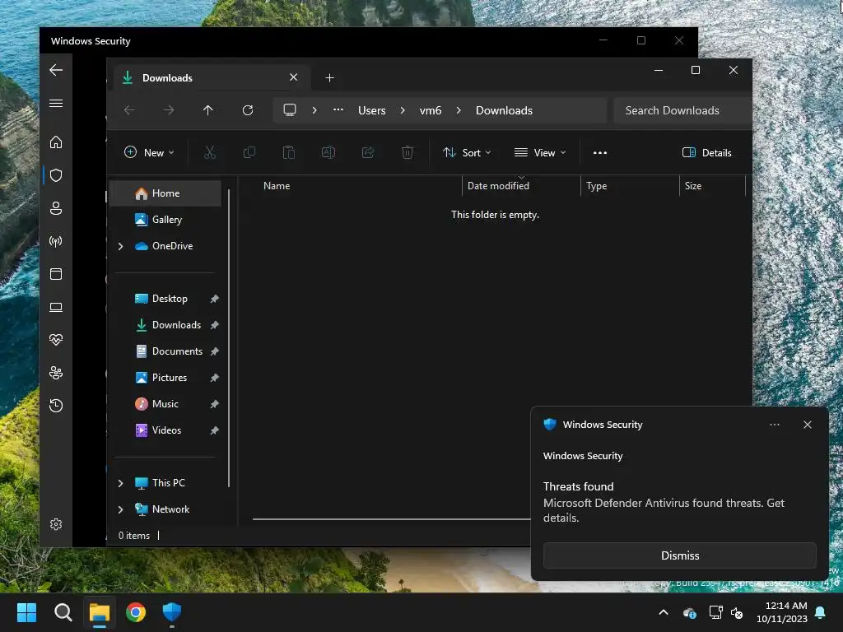Select the Downloads tab

[210, 78]
